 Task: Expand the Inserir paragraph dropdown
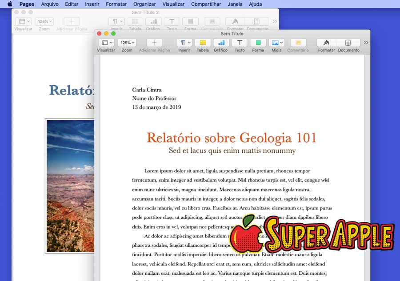pyautogui.click(x=184, y=43)
